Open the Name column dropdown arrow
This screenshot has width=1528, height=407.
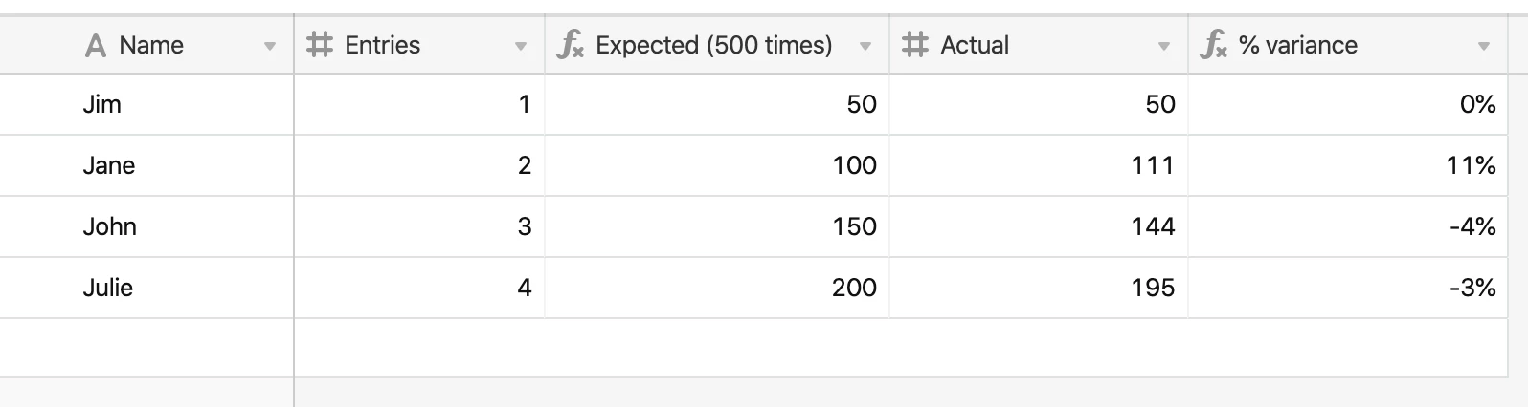coord(270,46)
